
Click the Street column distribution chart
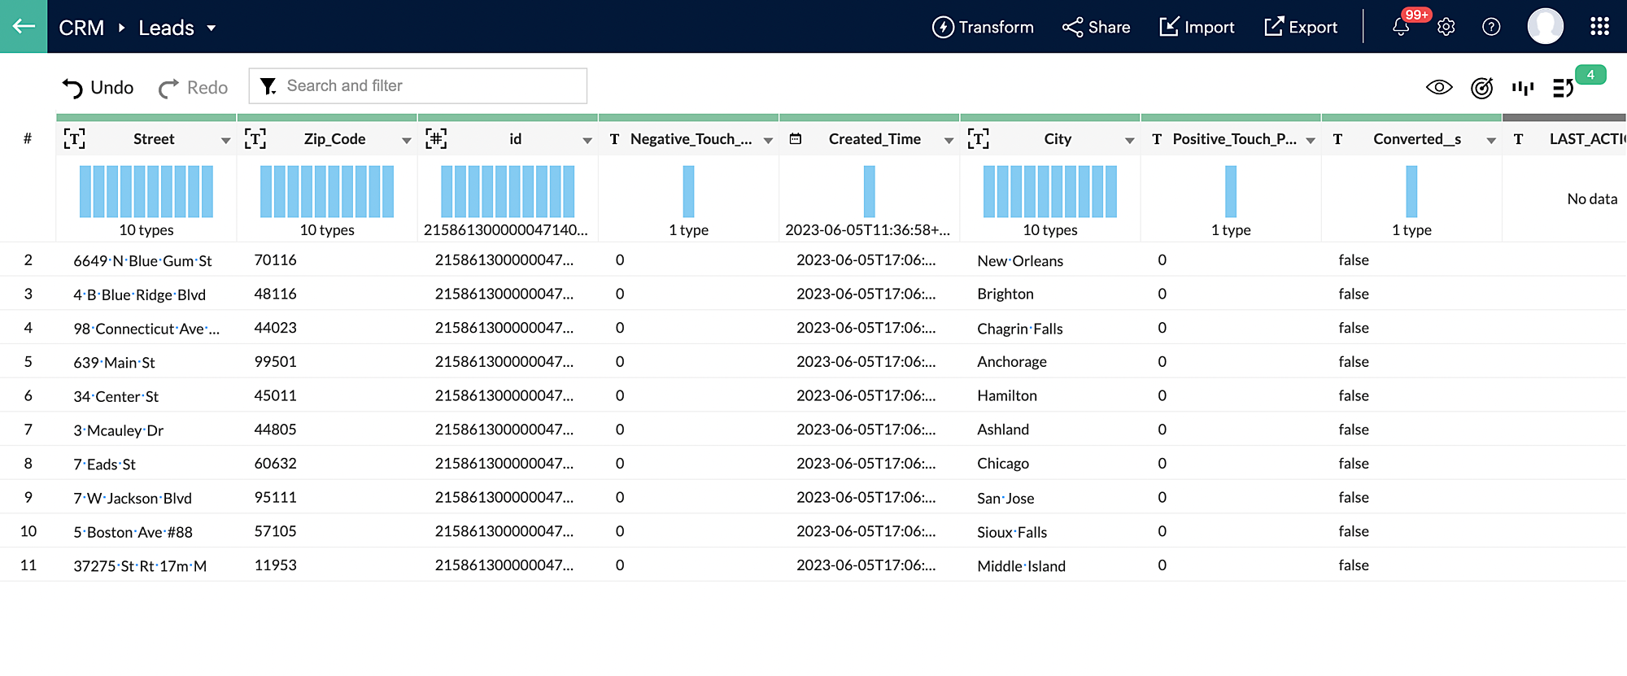pyautogui.click(x=146, y=192)
